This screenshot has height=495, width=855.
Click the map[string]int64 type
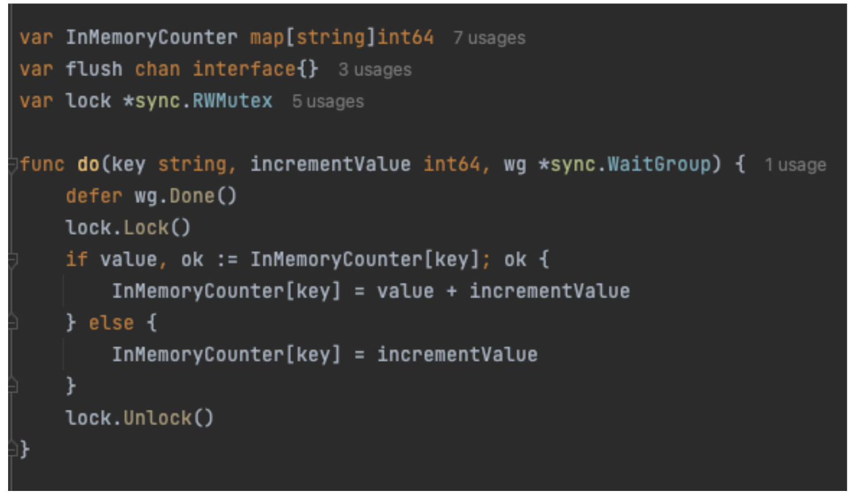(x=342, y=37)
